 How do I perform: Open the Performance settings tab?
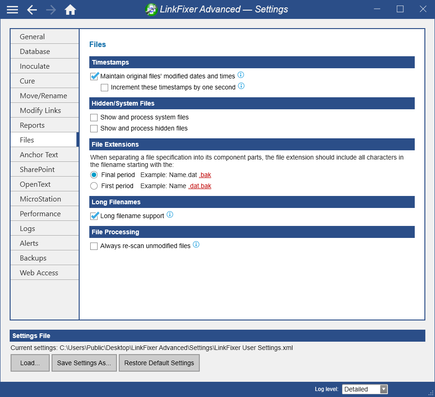point(45,213)
